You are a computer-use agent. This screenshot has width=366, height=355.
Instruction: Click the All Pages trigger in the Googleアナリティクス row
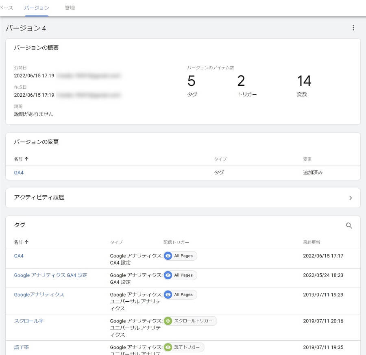[180, 295]
